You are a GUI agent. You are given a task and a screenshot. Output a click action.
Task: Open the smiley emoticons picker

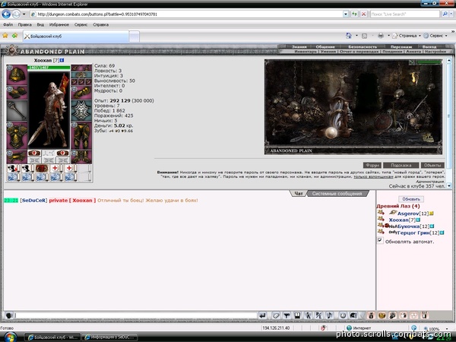click(343, 315)
